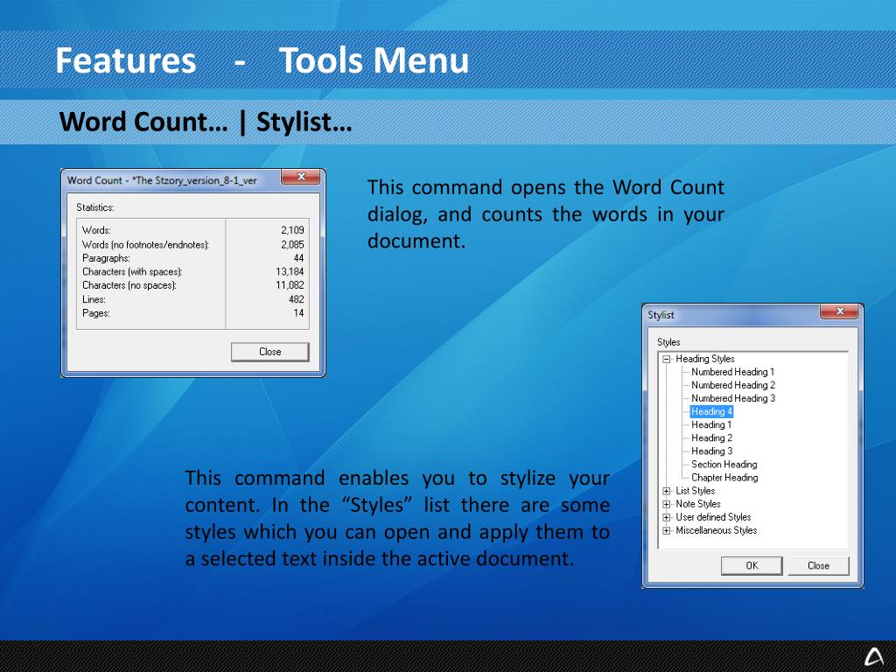This screenshot has height=672, width=896.
Task: Click the Statistics: label in Word Count
Action: [x=94, y=207]
